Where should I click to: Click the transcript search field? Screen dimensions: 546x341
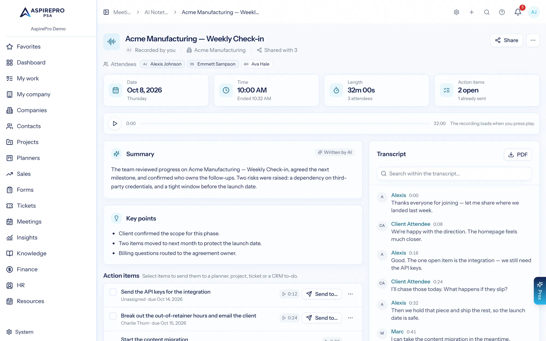454,174
